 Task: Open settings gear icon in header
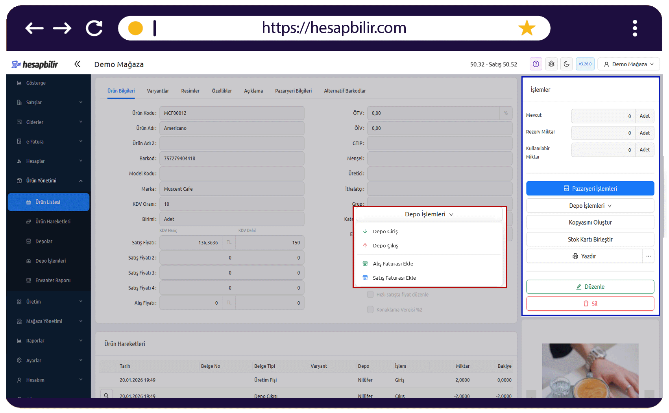(x=551, y=64)
